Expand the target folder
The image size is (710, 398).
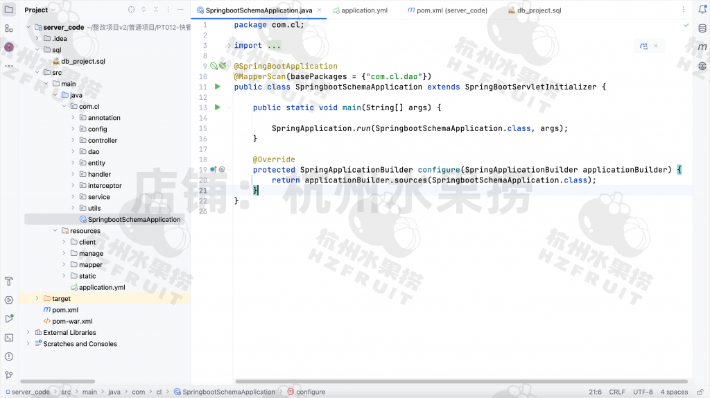tap(37, 298)
